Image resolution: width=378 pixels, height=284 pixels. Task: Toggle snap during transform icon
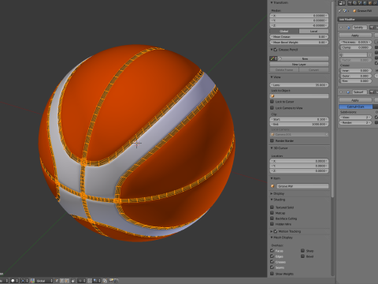click(90, 281)
